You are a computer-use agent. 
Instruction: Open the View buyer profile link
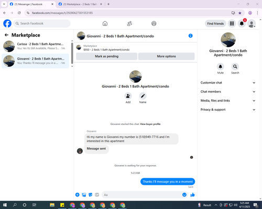150,124
